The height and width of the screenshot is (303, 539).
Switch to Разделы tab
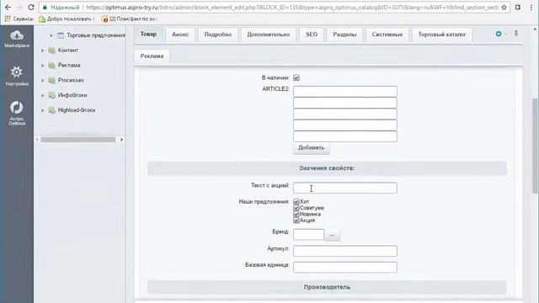pyautogui.click(x=344, y=35)
